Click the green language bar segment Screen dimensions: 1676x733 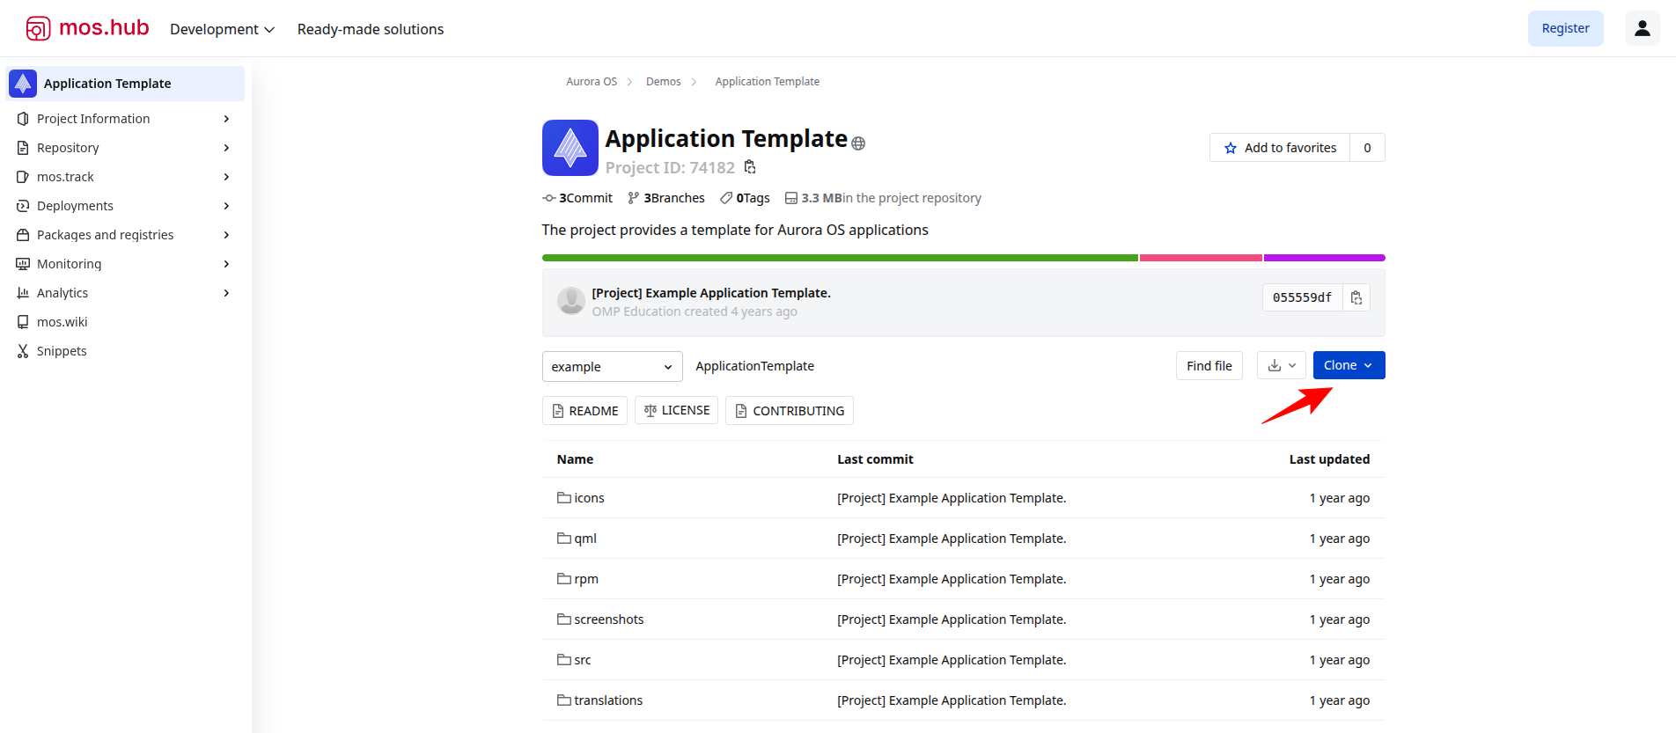point(840,258)
